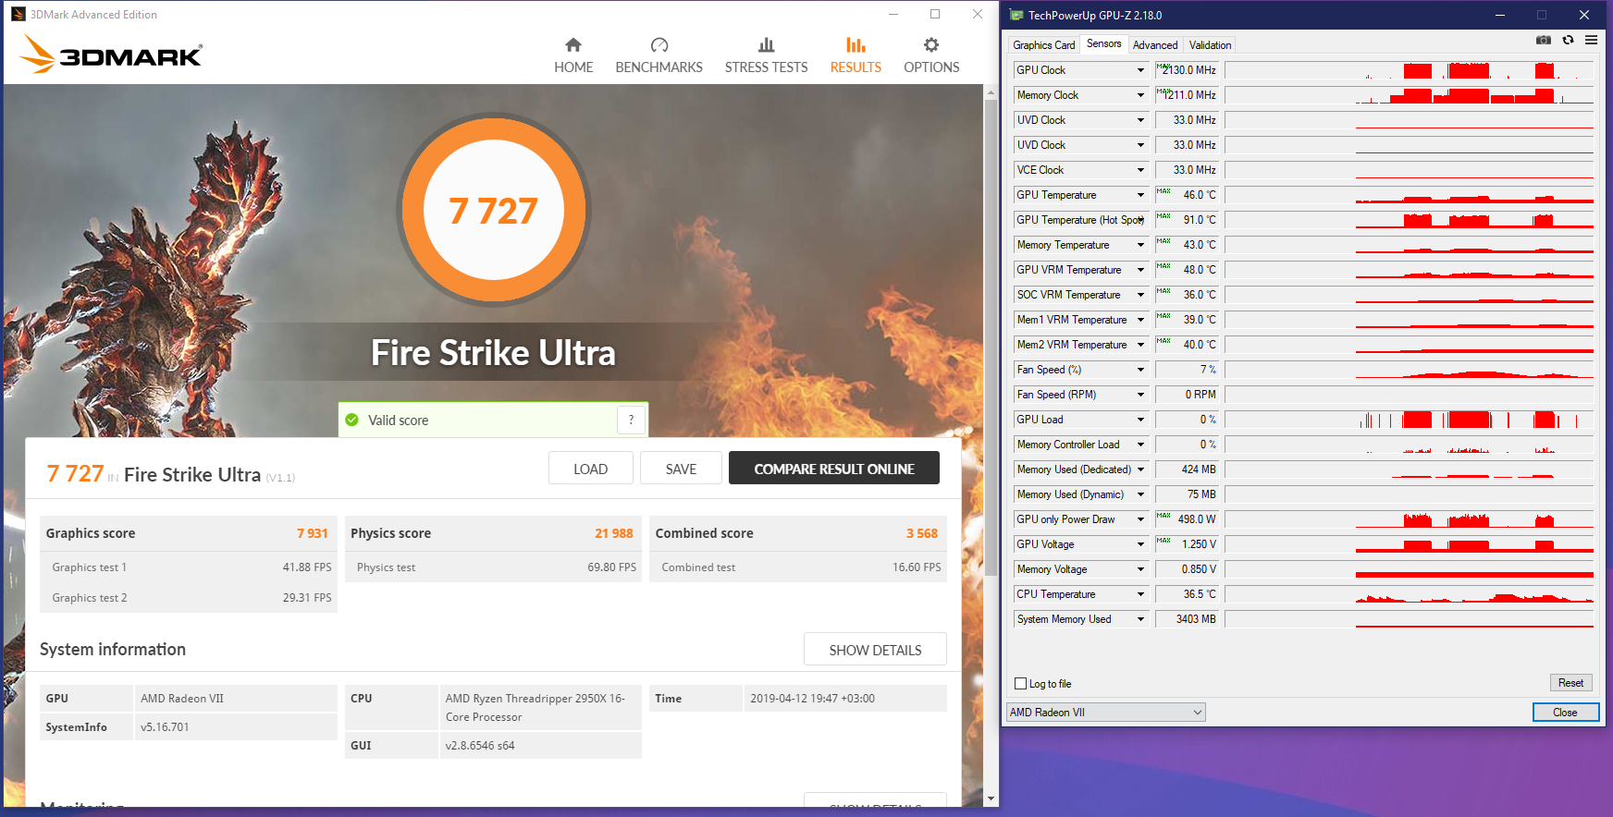
Task: Click the green Valid score checkmark icon
Action: pyautogui.click(x=351, y=420)
